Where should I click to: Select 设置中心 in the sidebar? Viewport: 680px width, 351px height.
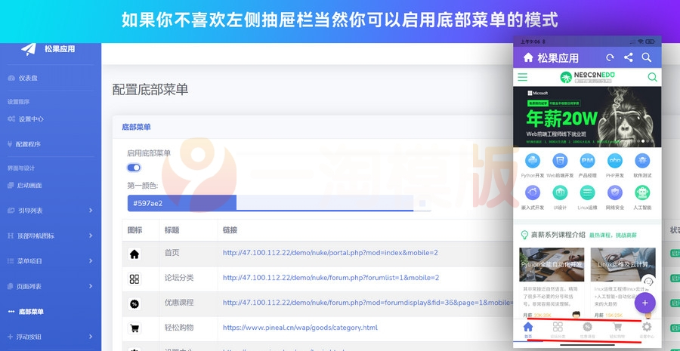pyautogui.click(x=31, y=119)
